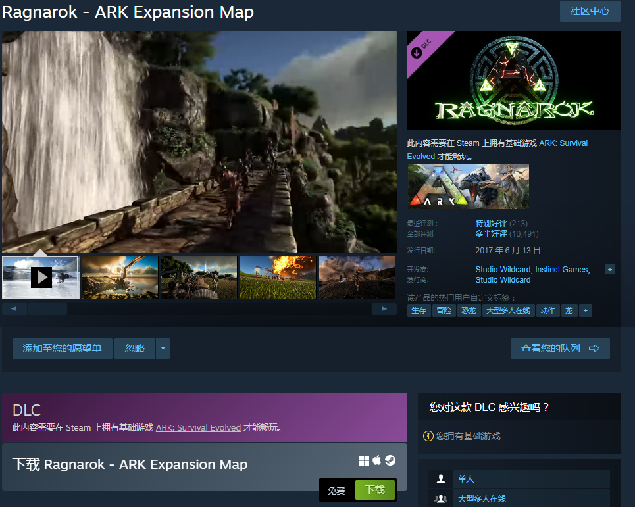Select the explosion fire screenshot thumbnail
635x507 pixels.
[278, 278]
